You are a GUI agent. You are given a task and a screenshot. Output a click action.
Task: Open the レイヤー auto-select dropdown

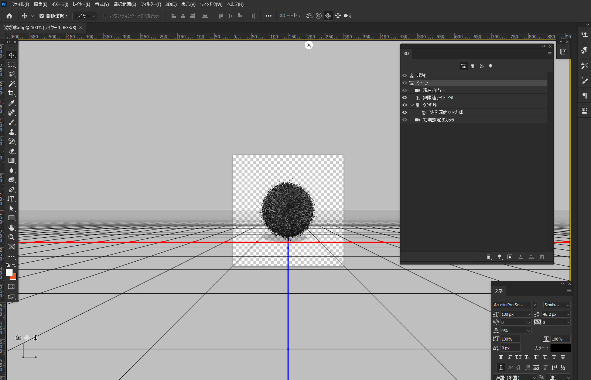pos(85,16)
